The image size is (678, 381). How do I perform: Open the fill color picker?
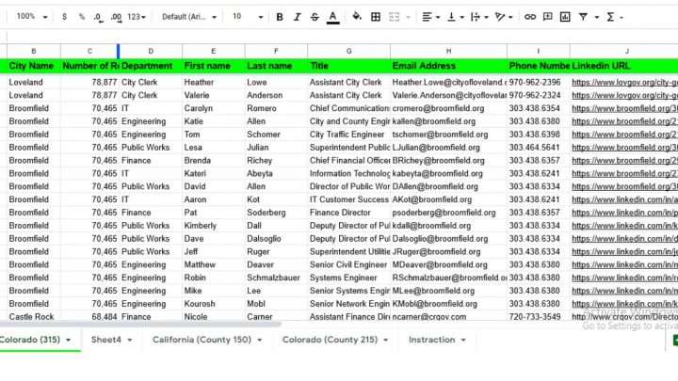click(x=357, y=17)
